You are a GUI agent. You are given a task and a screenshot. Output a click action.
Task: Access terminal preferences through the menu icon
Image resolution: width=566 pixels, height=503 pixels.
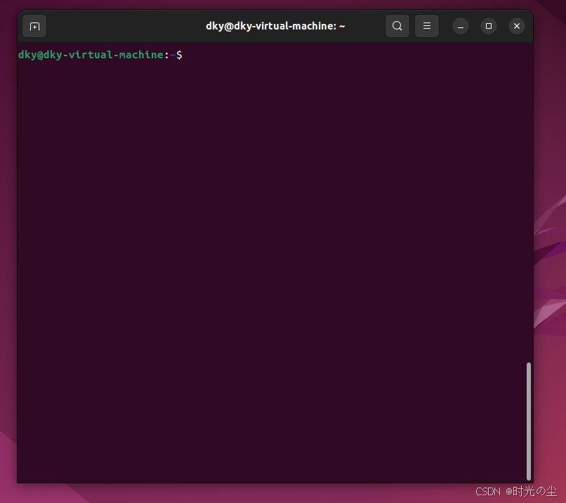click(427, 26)
